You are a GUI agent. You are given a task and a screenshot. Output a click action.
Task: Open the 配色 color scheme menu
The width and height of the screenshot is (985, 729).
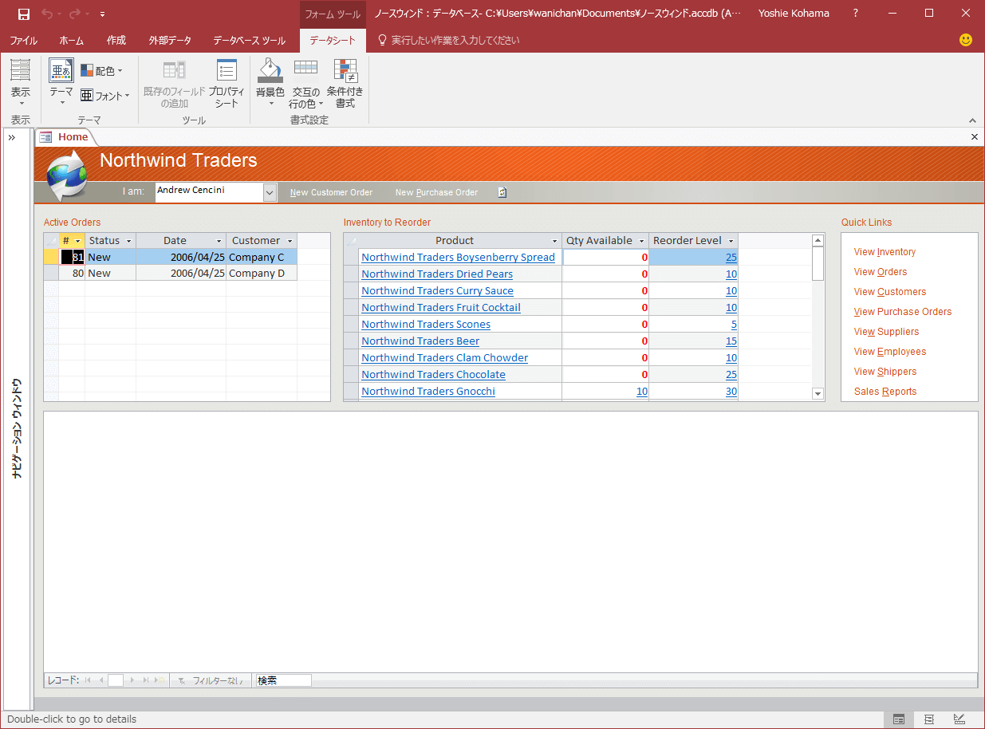[101, 71]
